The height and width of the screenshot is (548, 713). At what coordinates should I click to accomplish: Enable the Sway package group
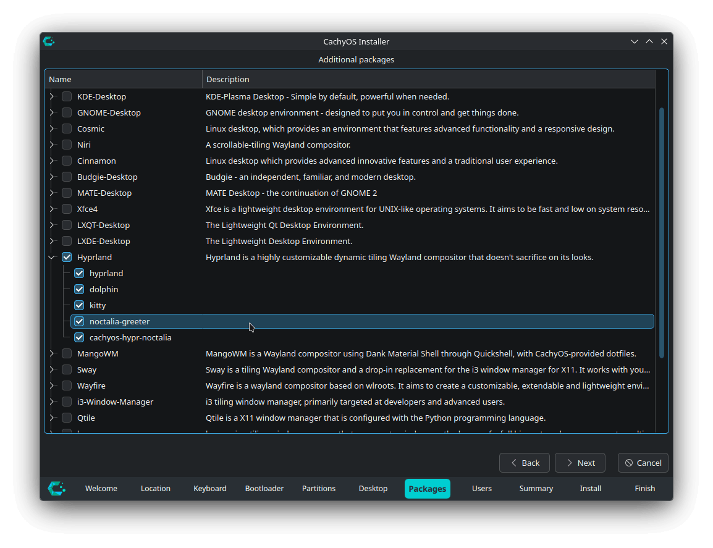67,369
